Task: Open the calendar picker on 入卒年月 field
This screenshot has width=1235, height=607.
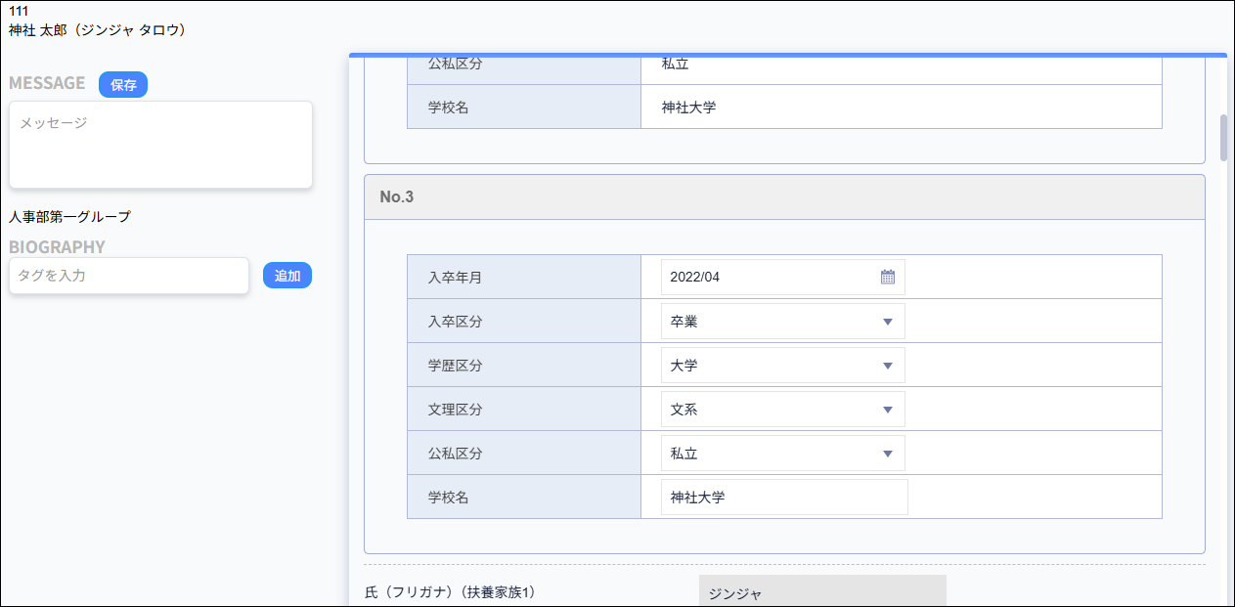Action: coord(886,277)
